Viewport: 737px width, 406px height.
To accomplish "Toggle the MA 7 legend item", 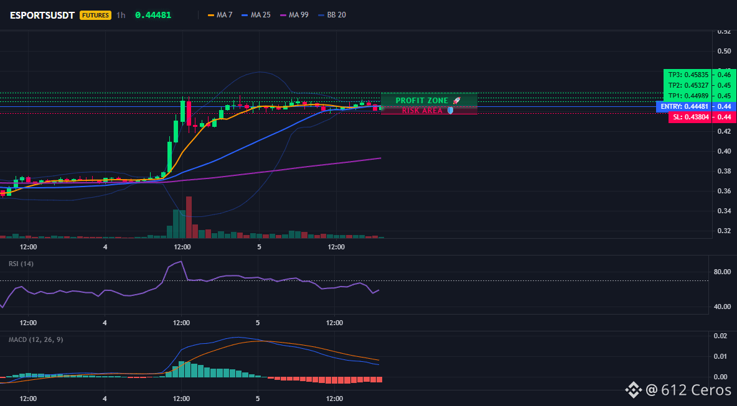I will (x=219, y=15).
